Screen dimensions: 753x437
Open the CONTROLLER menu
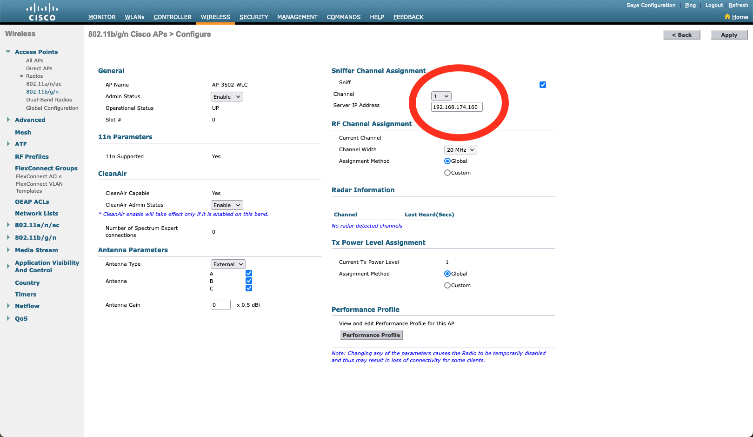tap(173, 17)
